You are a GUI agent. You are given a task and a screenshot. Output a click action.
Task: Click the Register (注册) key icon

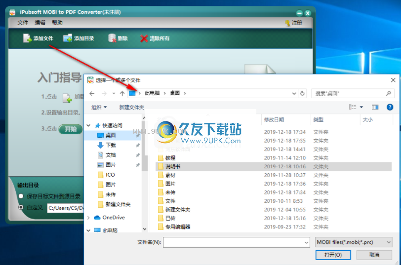pos(287,23)
